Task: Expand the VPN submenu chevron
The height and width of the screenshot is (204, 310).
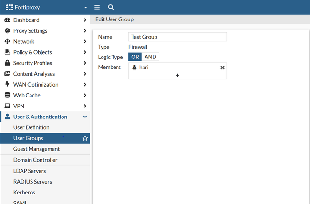Action: point(85,106)
